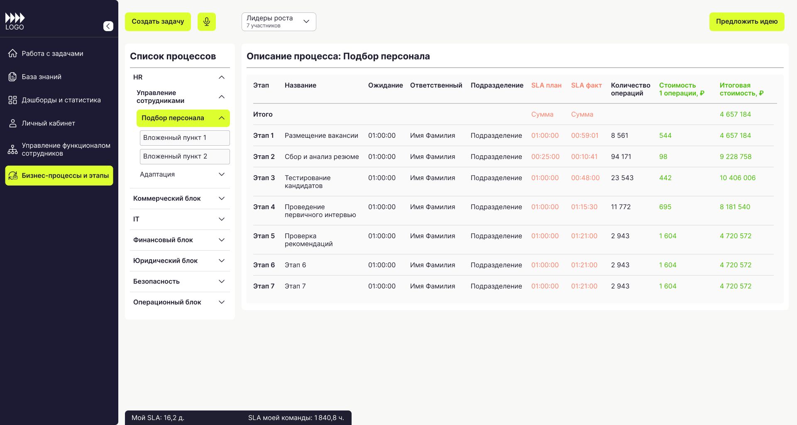Click the microphone voice input icon
This screenshot has width=797, height=425.
click(x=206, y=22)
